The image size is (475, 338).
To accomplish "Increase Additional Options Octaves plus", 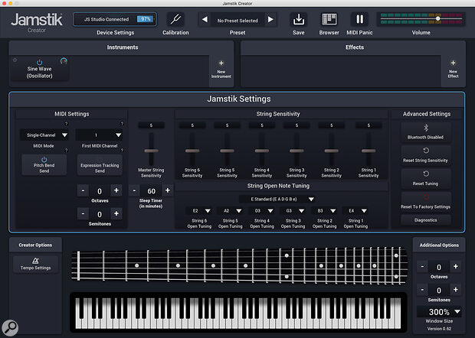I will click(456, 266).
